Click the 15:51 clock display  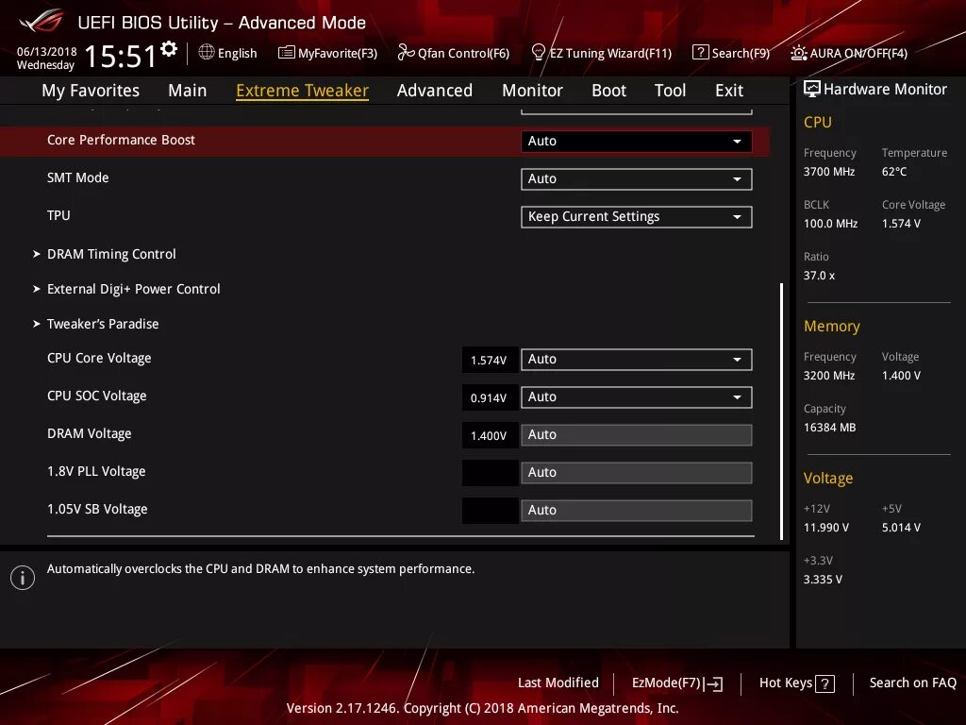(x=120, y=56)
